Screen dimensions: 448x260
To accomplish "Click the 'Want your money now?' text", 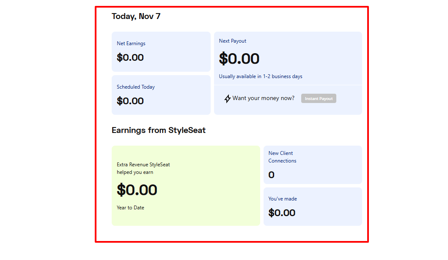I will pos(262,97).
